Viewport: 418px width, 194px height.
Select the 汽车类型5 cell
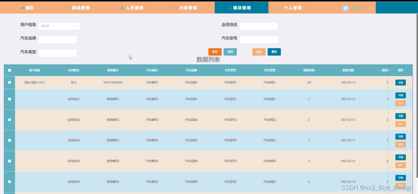coord(270,182)
